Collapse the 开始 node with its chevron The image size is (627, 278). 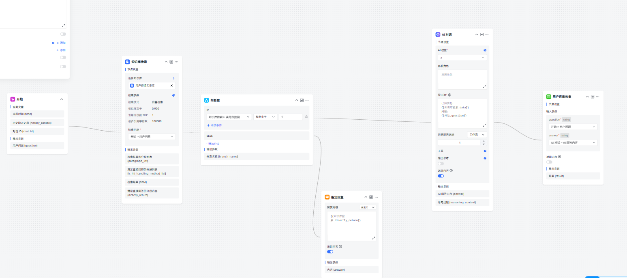[62, 99]
